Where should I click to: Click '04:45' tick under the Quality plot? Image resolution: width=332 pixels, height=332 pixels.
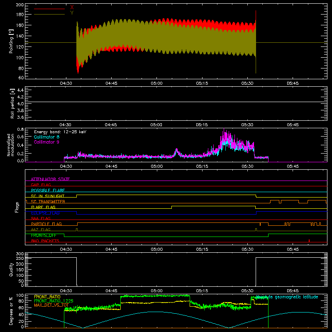(111, 291)
